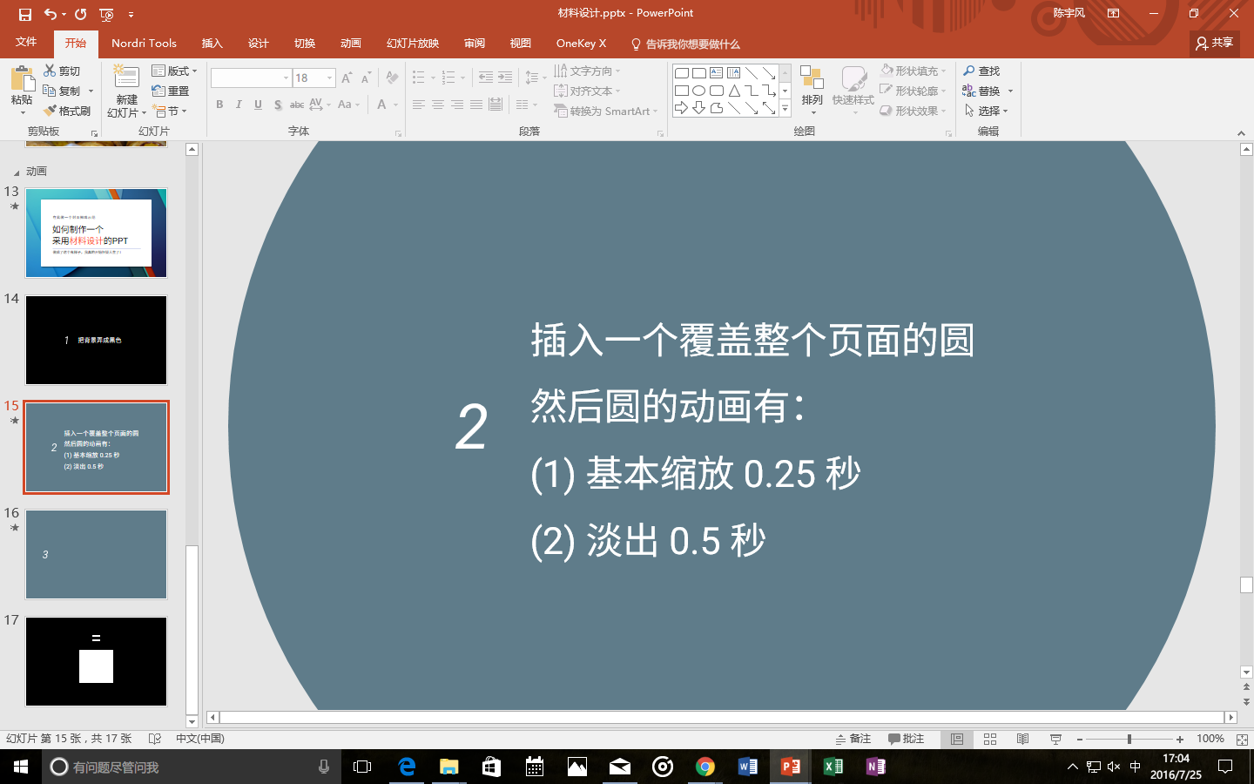Open the font size dropdown
This screenshot has width=1254, height=784.
(328, 78)
